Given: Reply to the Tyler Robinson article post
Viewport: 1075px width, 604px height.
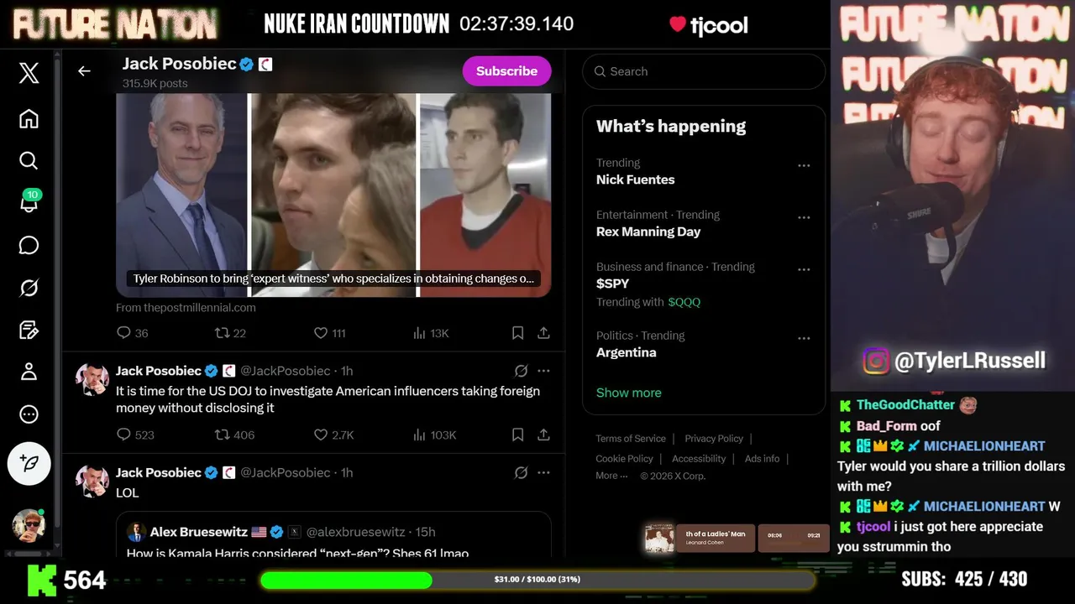Looking at the screenshot, I should coord(132,333).
